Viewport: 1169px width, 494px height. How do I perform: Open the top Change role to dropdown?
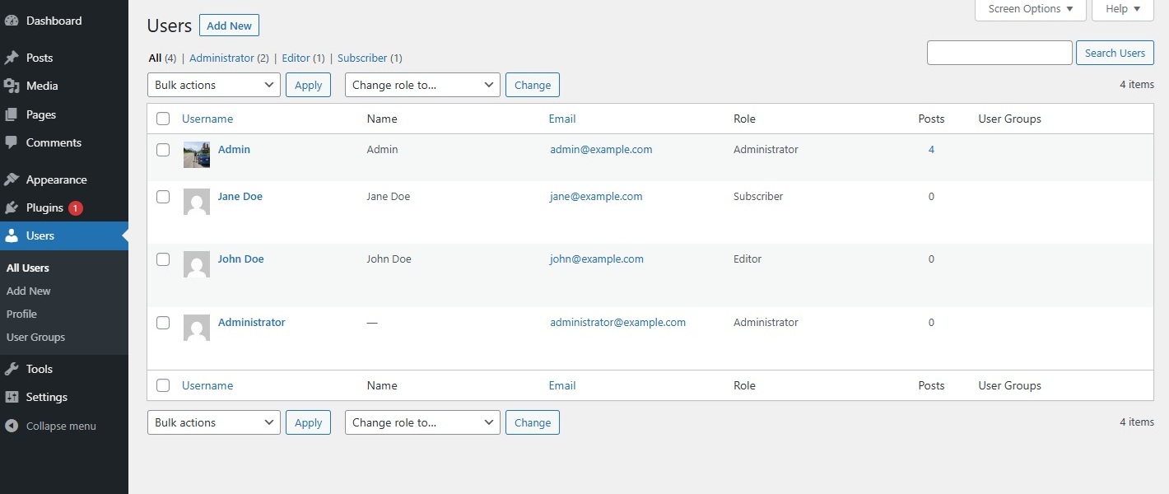(x=422, y=85)
